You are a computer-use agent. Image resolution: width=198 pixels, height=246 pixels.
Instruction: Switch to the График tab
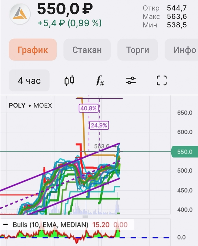pos(33,50)
